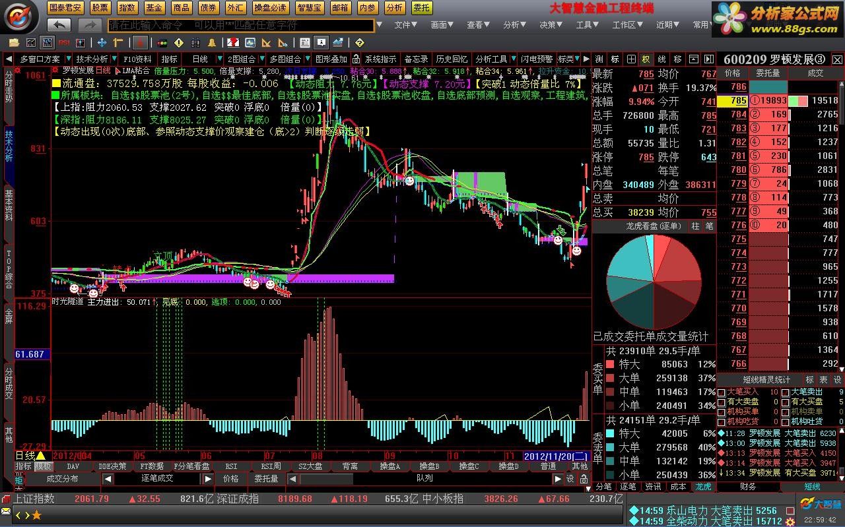Expand the 查看 menu dropdown

coord(479,25)
